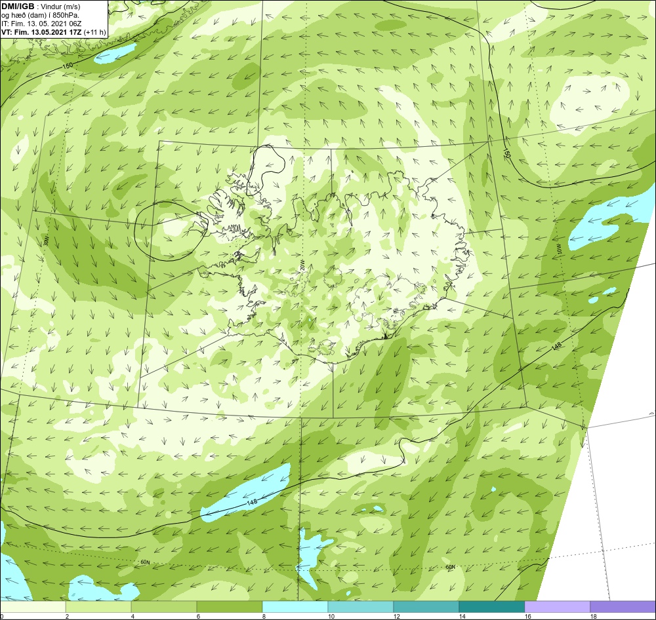Viewport: 656px width, 620px height.
Task: Click the '148' contour label southeast of Iceland
Action: (x=556, y=346)
